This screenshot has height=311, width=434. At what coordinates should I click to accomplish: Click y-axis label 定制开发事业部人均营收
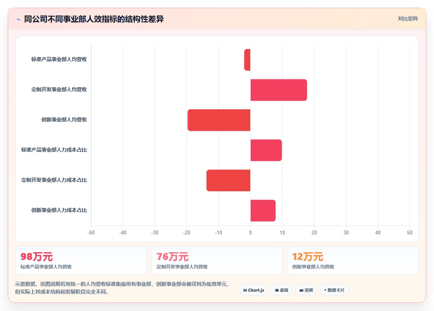pos(59,89)
